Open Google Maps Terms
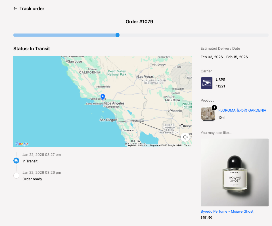The width and height of the screenshot is (272, 226). (x=187, y=145)
